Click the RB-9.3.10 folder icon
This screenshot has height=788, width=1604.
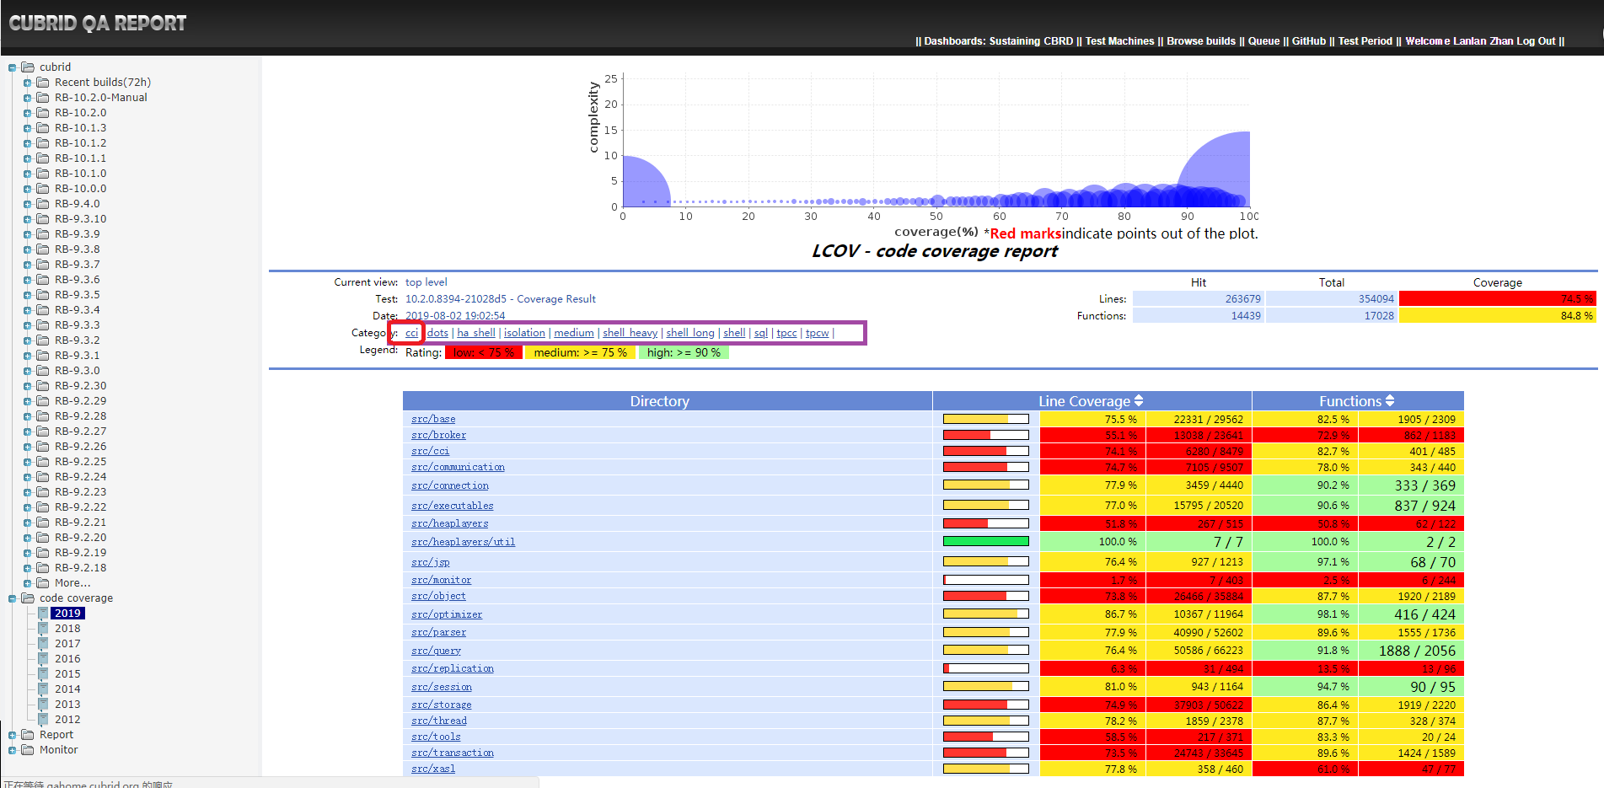click(43, 218)
